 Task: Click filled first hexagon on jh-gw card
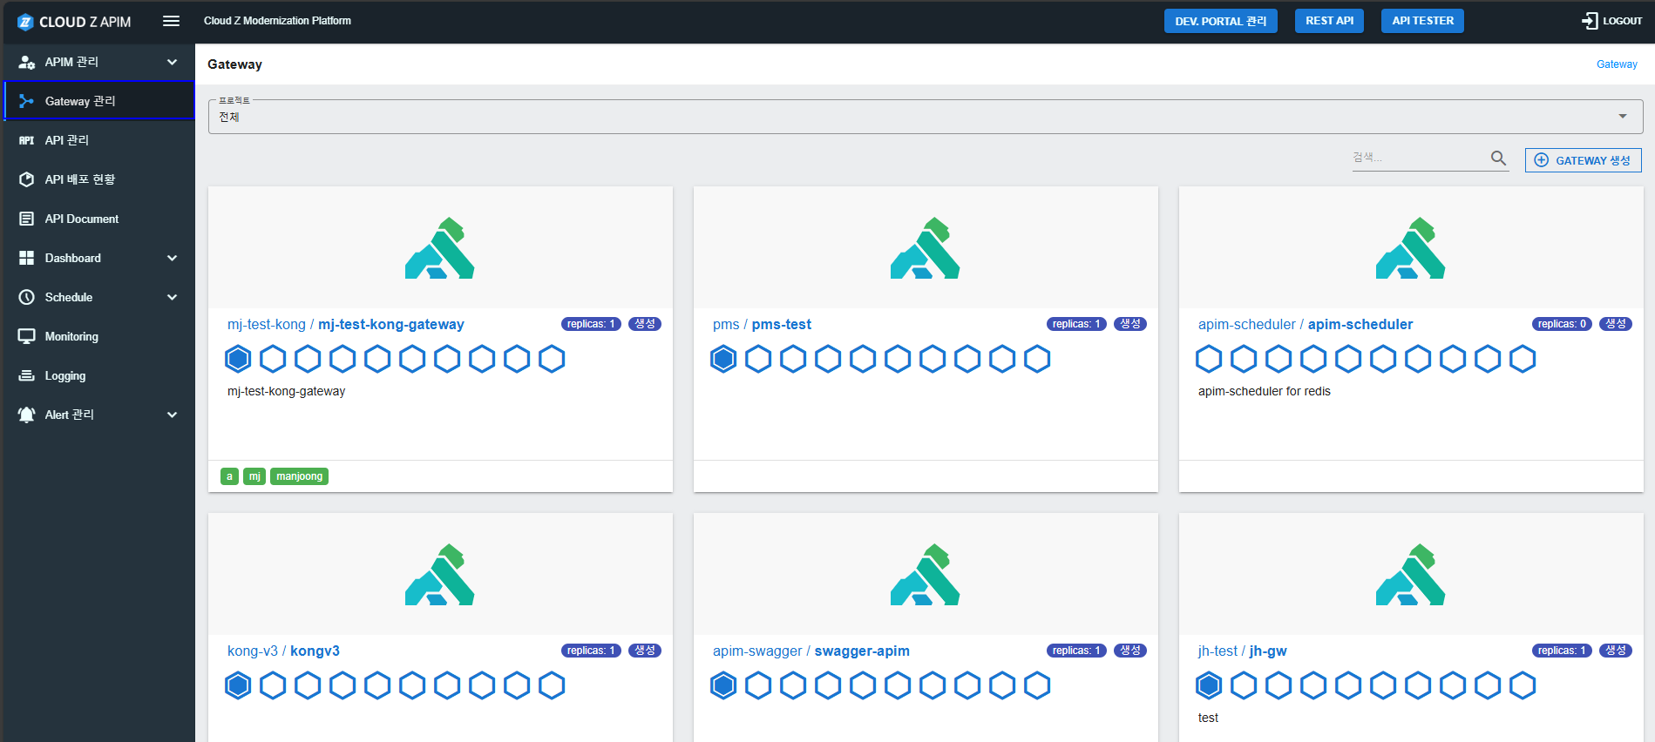1209,685
